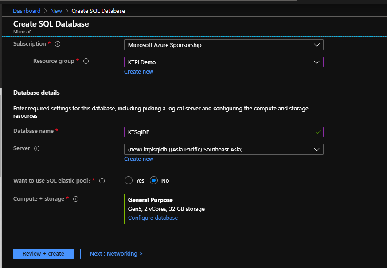Select the Subscription label

coord(29,44)
